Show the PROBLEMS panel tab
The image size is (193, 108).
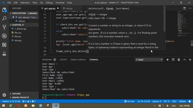[x=49, y=60]
